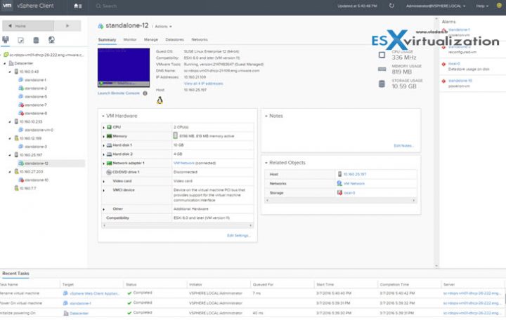
Task: Switch to the Manage tab
Action: (x=151, y=39)
